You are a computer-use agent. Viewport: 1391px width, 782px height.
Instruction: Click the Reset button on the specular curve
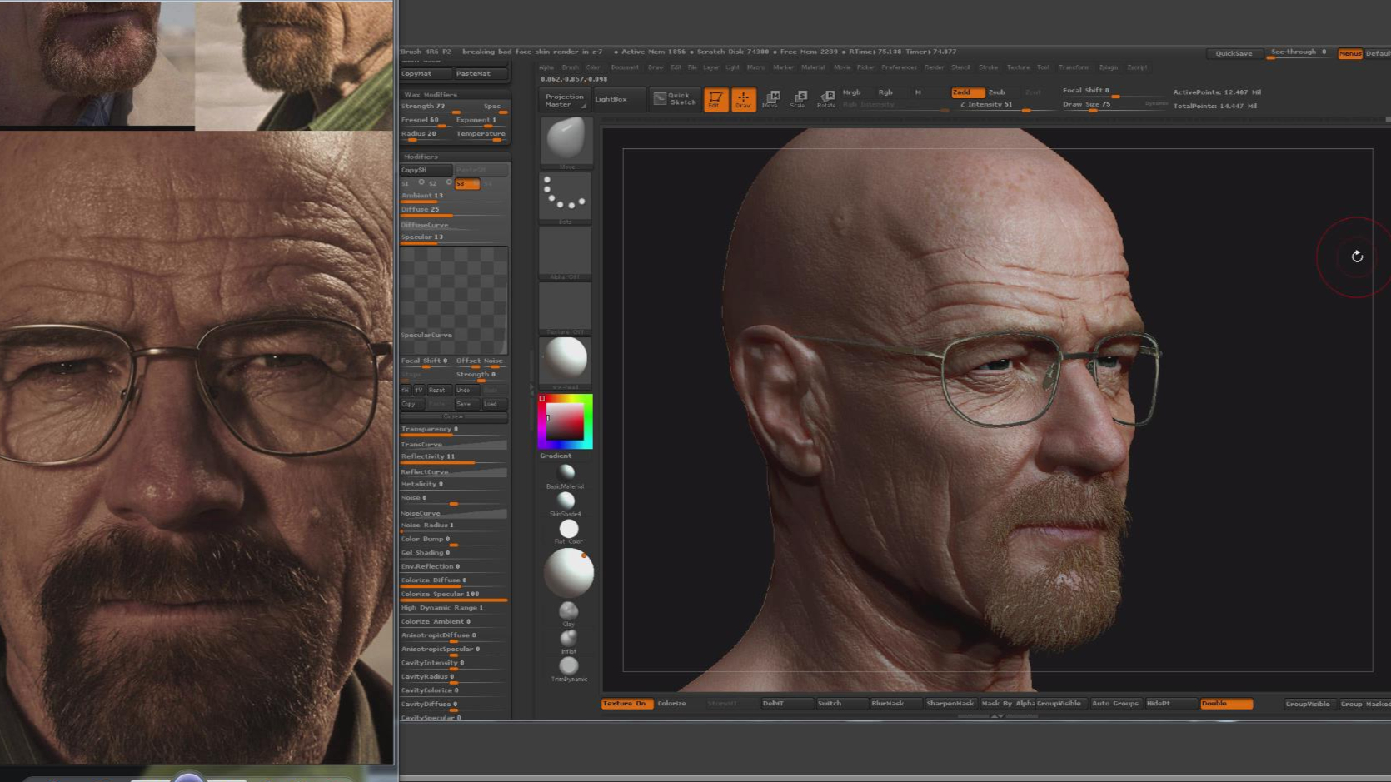(x=438, y=390)
